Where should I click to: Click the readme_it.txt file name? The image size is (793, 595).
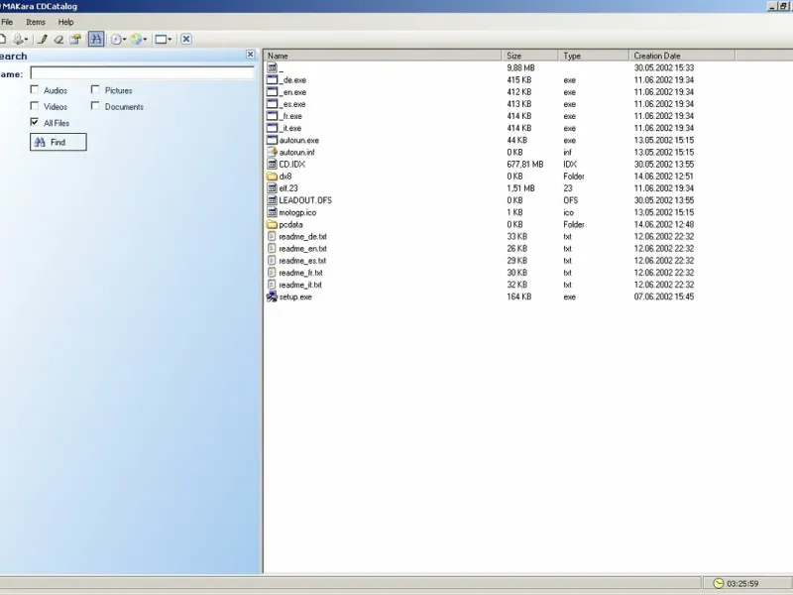[x=300, y=285]
